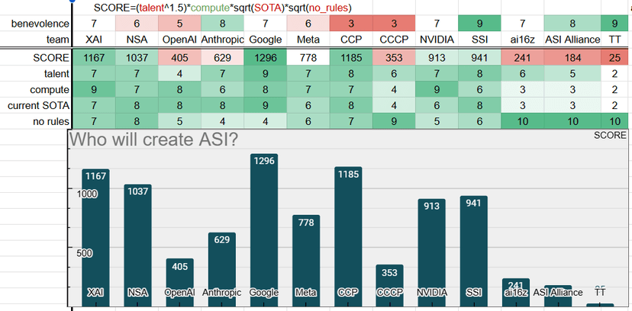Click the SCORE legend label in chart
Image resolution: width=632 pixels, height=311 pixels.
610,136
